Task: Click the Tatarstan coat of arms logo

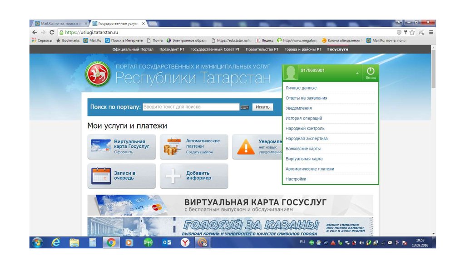Action: click(x=97, y=75)
